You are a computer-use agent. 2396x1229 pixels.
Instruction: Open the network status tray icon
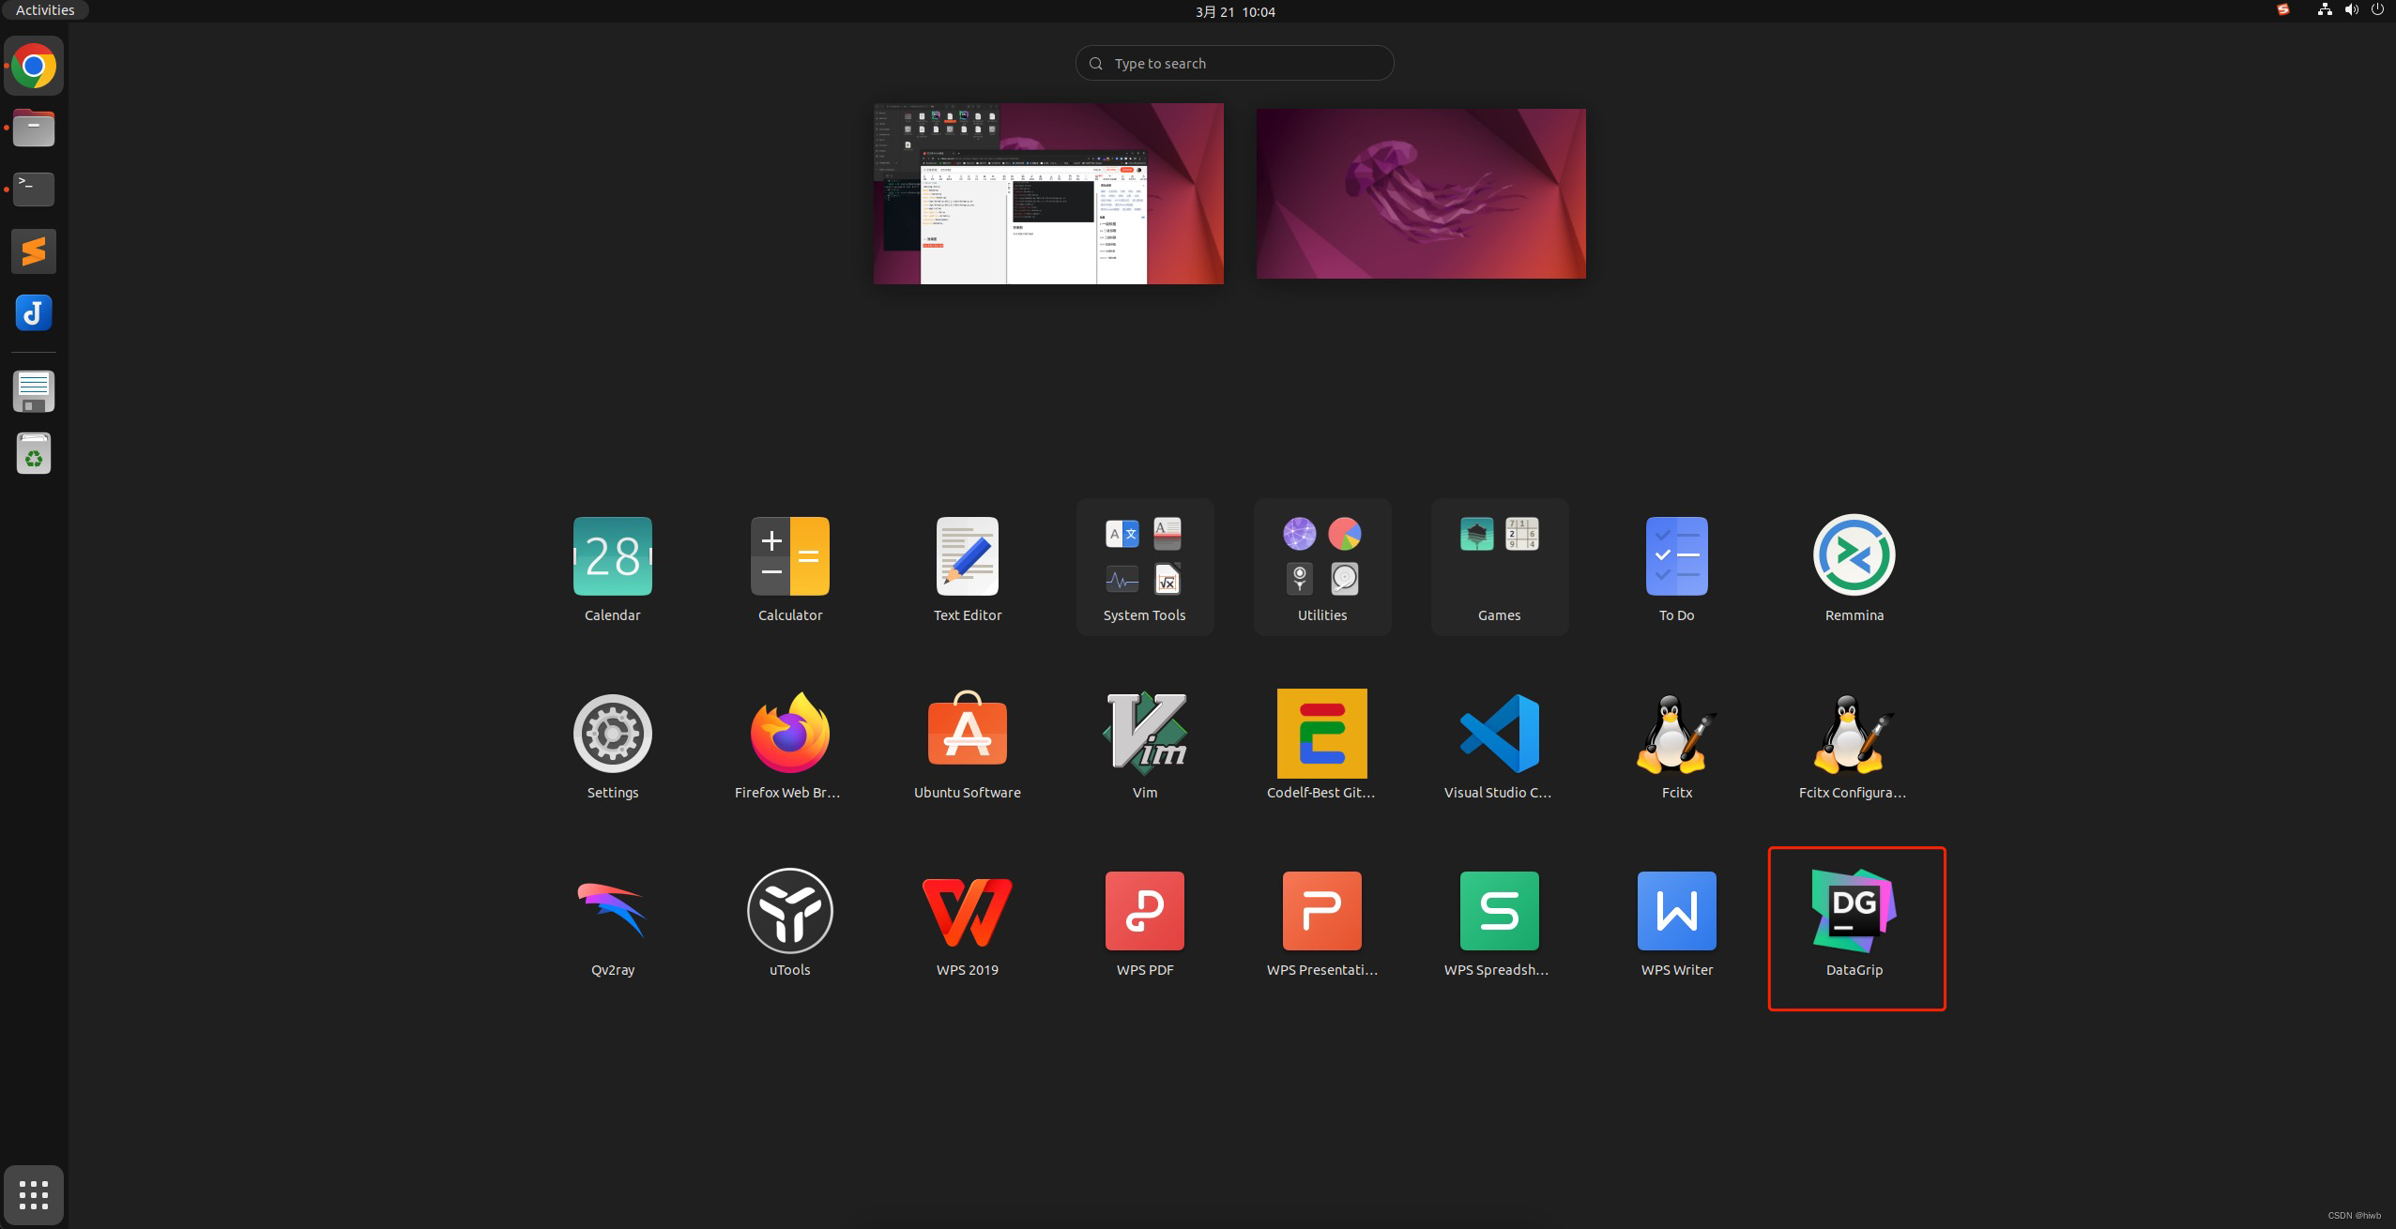click(x=2325, y=10)
